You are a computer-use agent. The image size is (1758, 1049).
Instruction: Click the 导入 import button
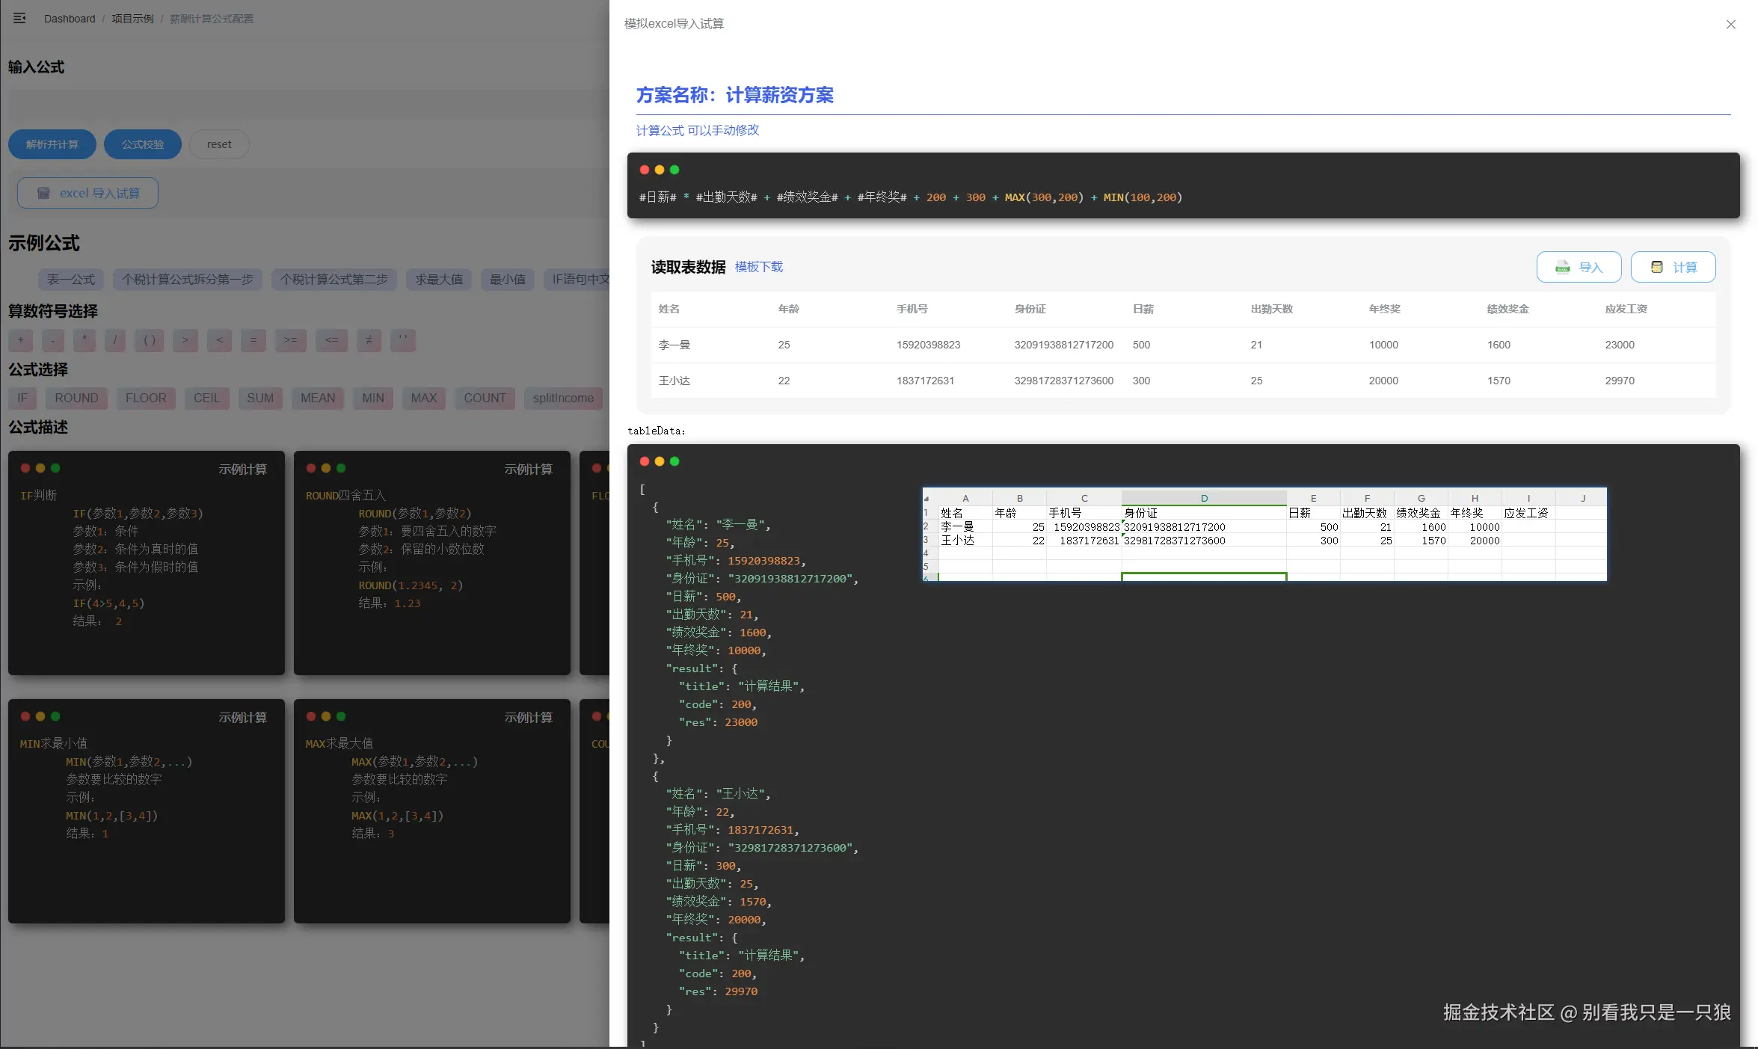click(1579, 267)
